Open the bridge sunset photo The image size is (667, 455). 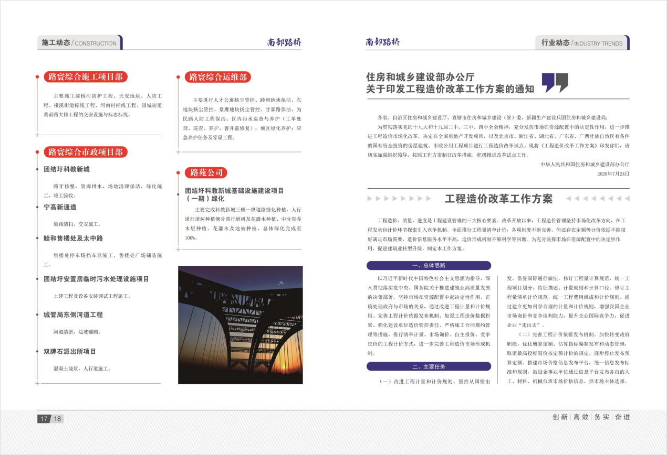(241, 325)
